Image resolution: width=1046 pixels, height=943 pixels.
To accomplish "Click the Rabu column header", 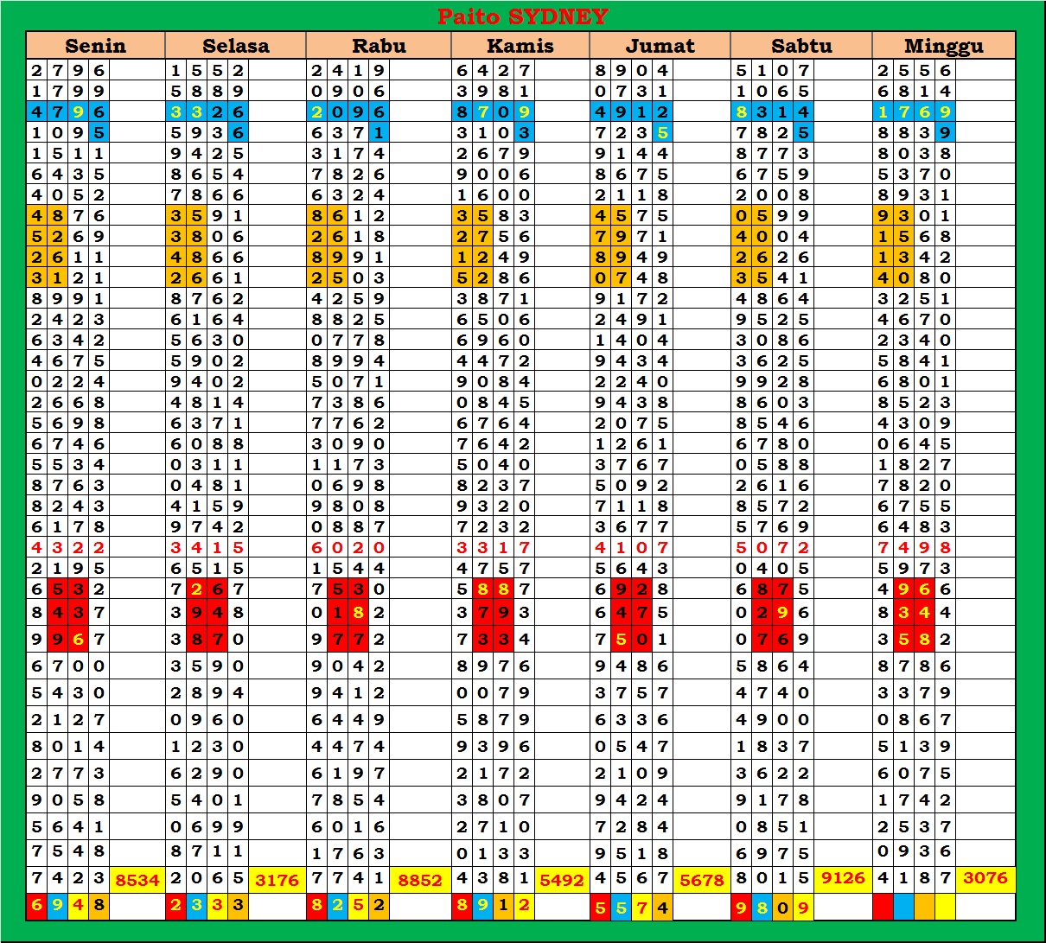I will [379, 46].
